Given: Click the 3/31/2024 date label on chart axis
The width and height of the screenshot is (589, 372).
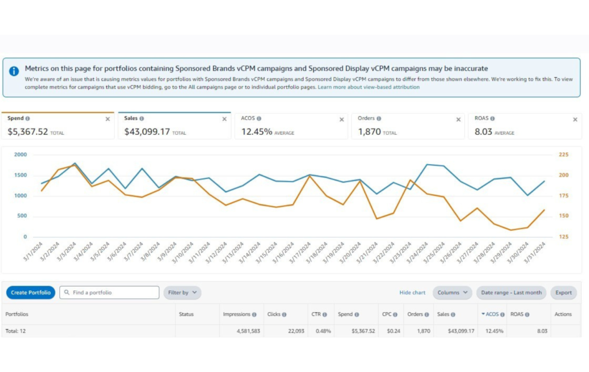Looking at the screenshot, I should coord(535,252).
